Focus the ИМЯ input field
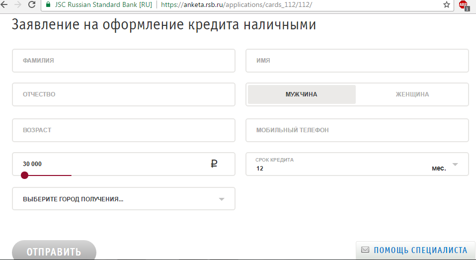 357,61
